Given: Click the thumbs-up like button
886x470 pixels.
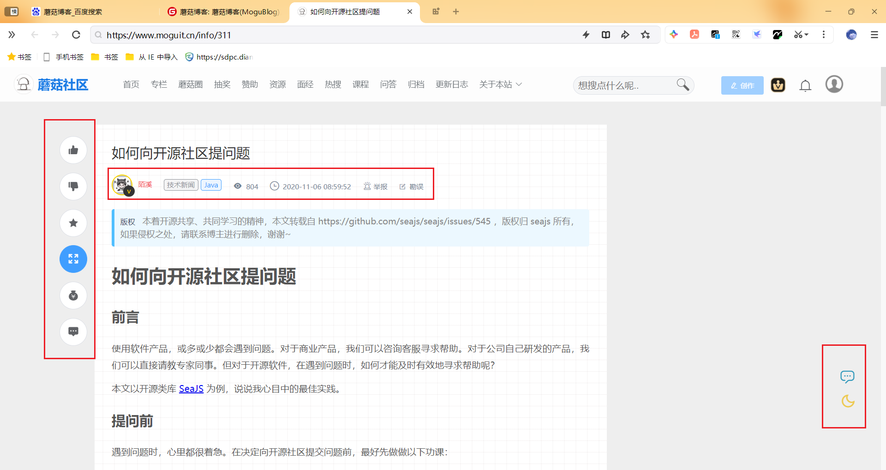Looking at the screenshot, I should (x=73, y=150).
